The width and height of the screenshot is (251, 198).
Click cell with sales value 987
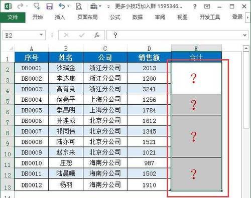(149, 163)
